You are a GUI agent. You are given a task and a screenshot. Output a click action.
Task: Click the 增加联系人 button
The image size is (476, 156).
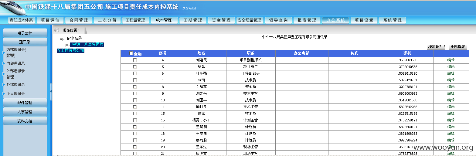(436, 47)
